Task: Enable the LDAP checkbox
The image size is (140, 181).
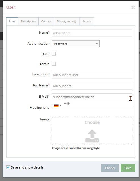Action: [54, 54]
